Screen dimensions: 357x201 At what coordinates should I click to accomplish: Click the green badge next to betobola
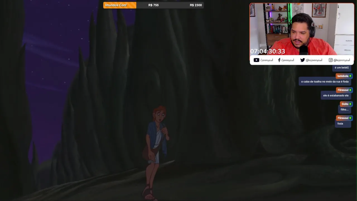[350, 76]
